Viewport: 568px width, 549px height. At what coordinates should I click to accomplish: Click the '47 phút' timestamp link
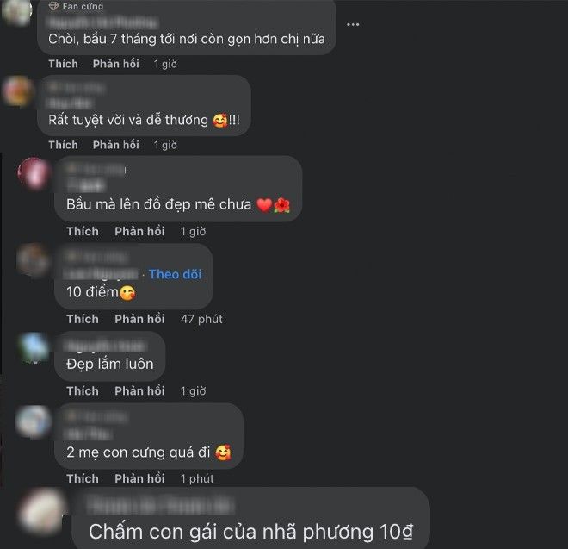201,319
